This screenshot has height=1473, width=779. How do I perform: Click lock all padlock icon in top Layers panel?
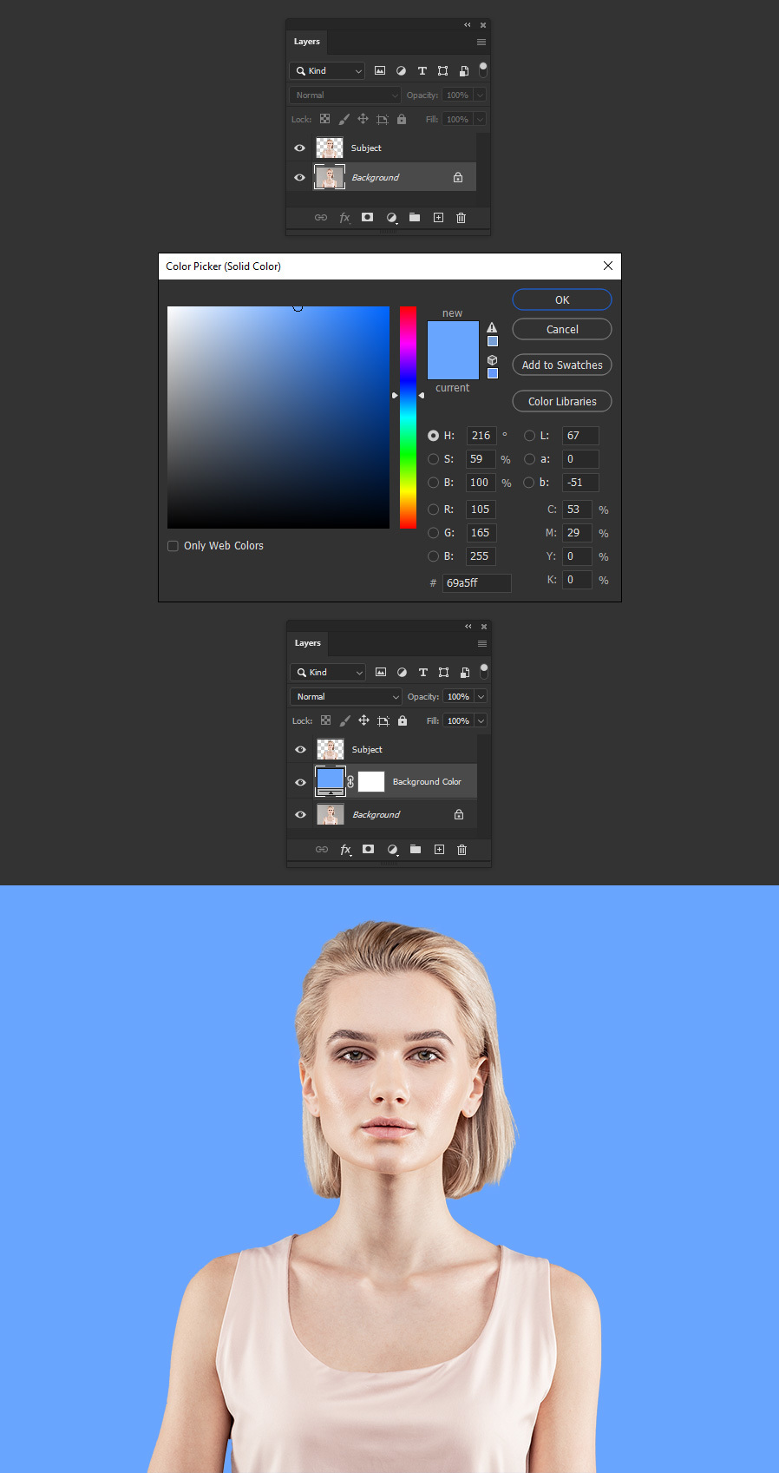(x=402, y=119)
